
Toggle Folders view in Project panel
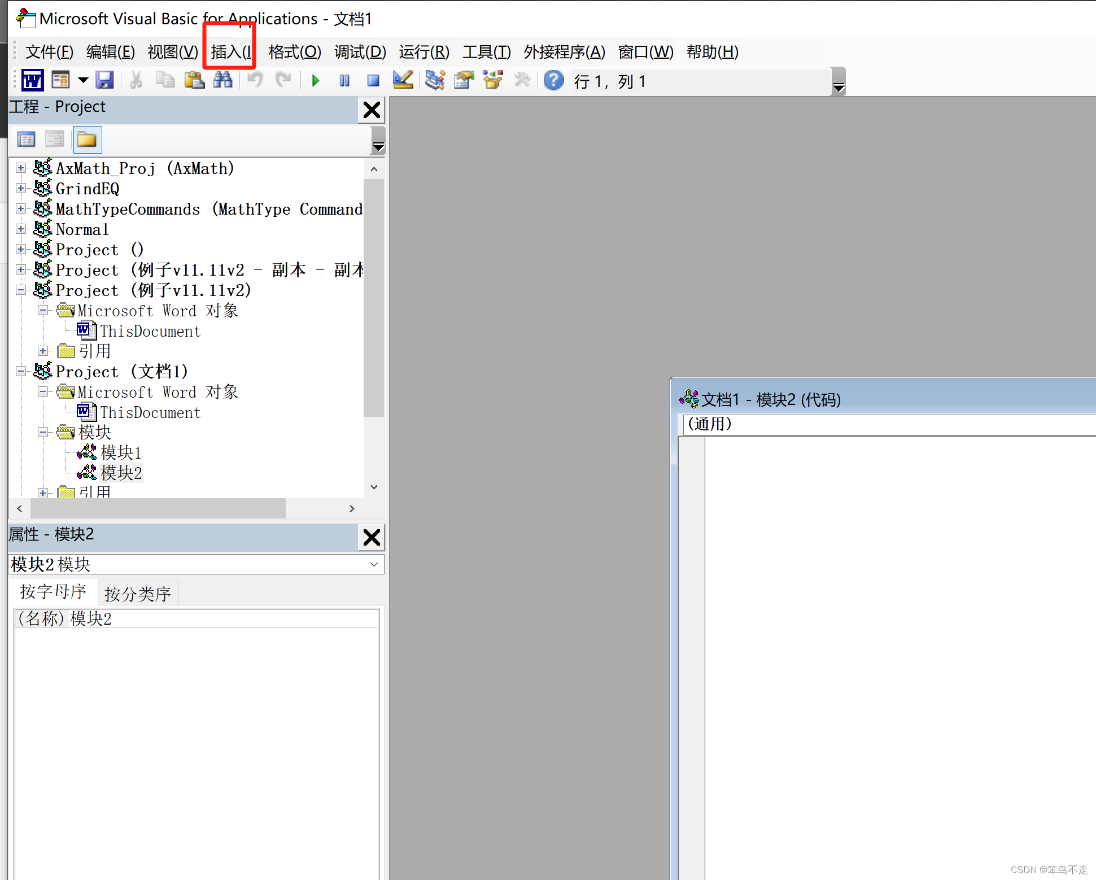click(x=87, y=139)
